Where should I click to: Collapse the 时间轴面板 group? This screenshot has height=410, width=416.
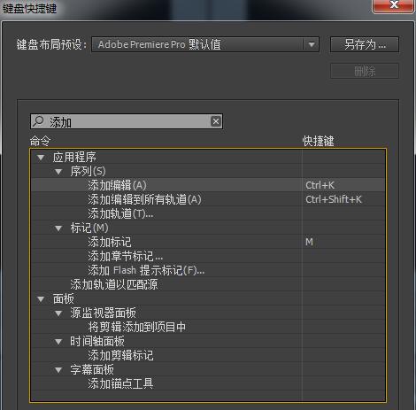(58, 342)
